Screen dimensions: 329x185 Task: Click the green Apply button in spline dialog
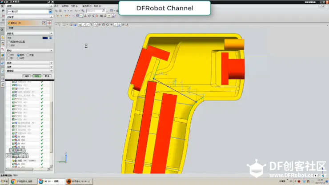[x=37, y=76]
